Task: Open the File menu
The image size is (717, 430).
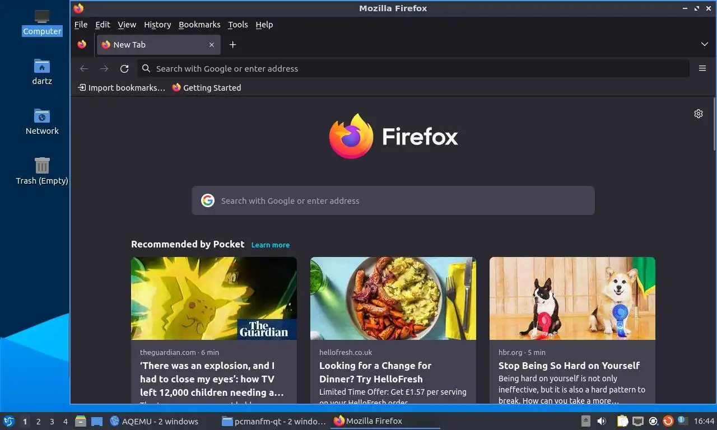Action: pos(81,25)
